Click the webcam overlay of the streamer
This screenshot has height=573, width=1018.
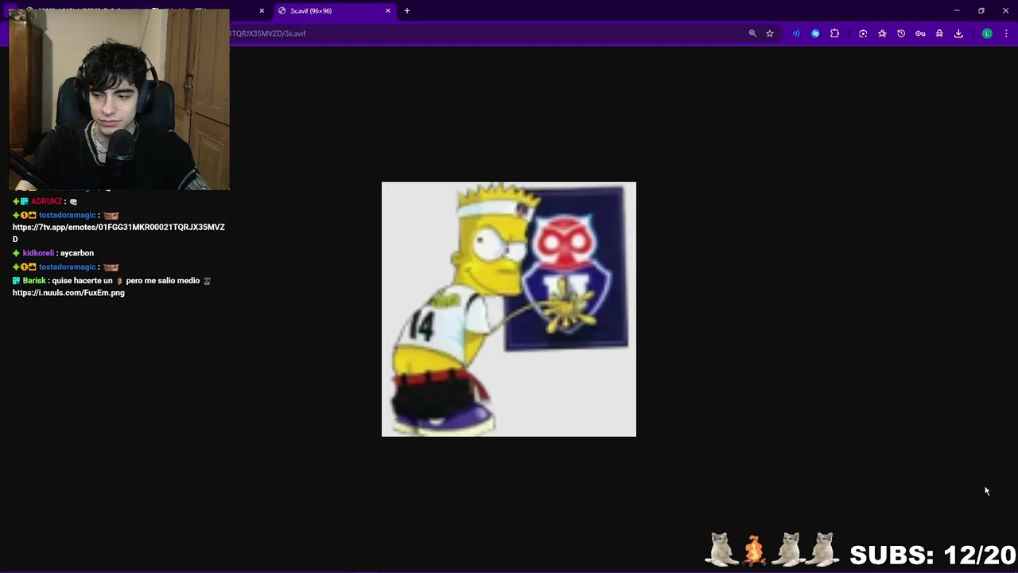pyautogui.click(x=119, y=99)
